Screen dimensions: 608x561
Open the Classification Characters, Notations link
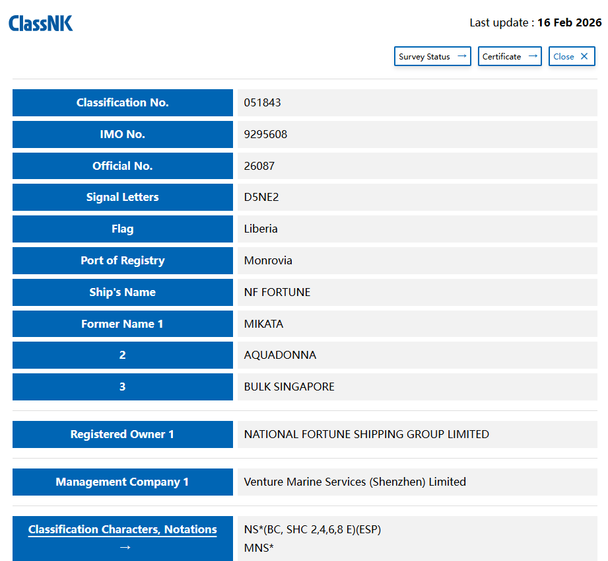pos(122,529)
